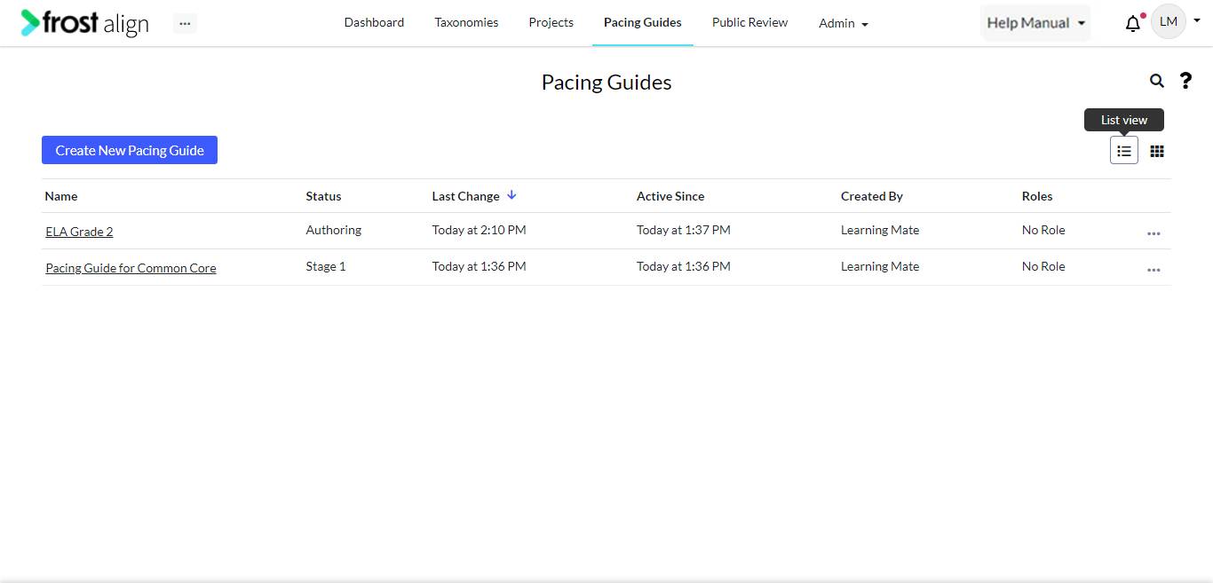
Task: Open the Taxonomies tab
Action: [466, 22]
